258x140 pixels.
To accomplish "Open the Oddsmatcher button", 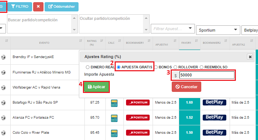I will [62, 7].
